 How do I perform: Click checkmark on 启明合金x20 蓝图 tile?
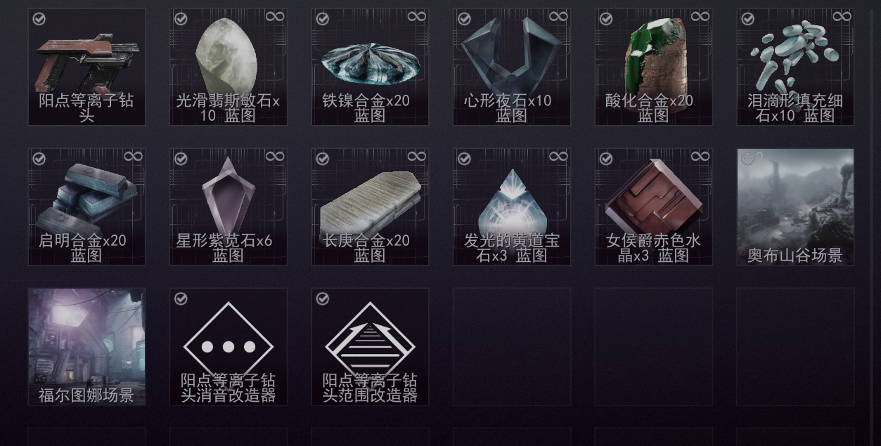[x=39, y=159]
